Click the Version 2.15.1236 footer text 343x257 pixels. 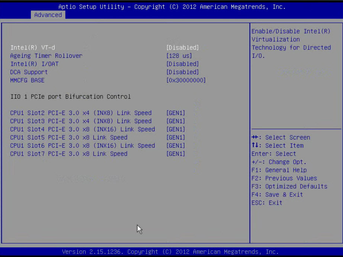click(170, 252)
